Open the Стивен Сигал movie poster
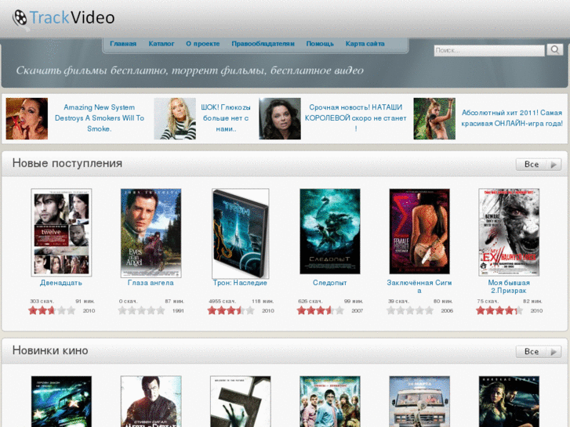This screenshot has height=427, width=570. pyautogui.click(x=151, y=402)
